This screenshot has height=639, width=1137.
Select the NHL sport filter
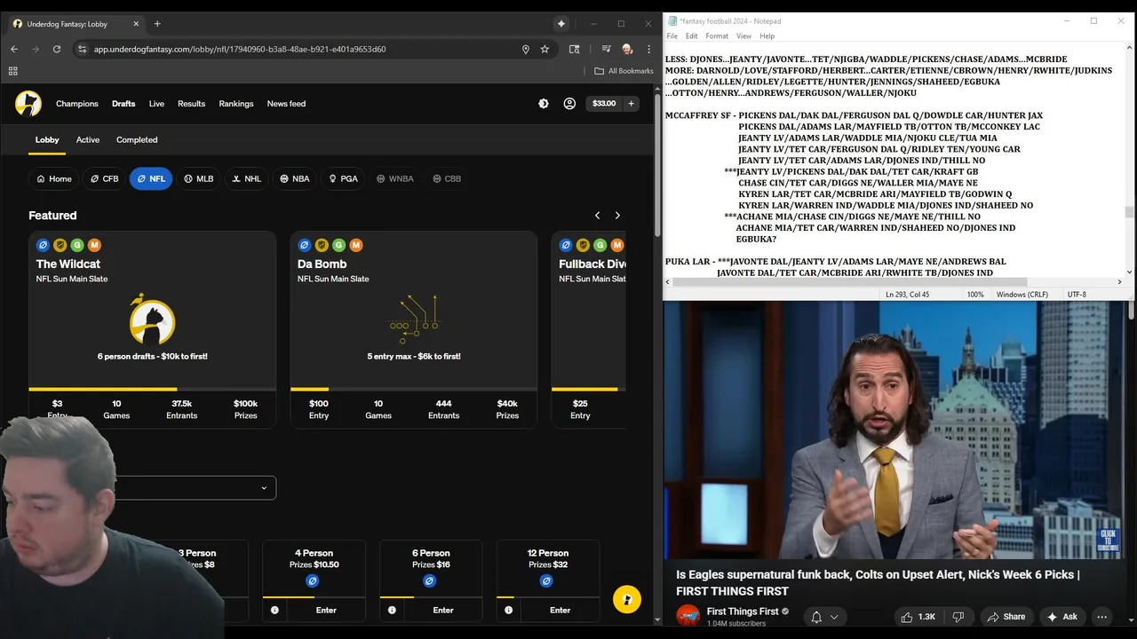tap(247, 178)
